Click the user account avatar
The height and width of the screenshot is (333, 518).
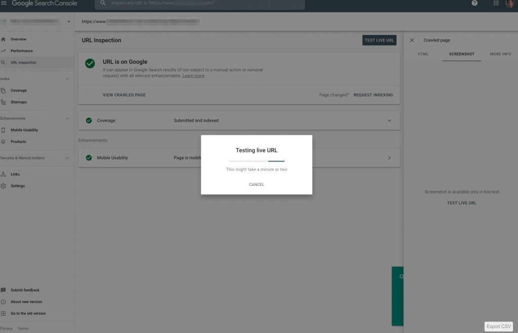(509, 4)
